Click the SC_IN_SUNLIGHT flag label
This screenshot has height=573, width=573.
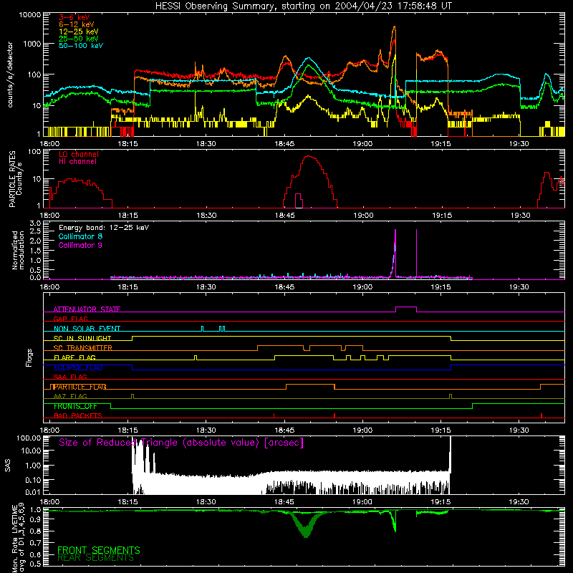coord(82,338)
